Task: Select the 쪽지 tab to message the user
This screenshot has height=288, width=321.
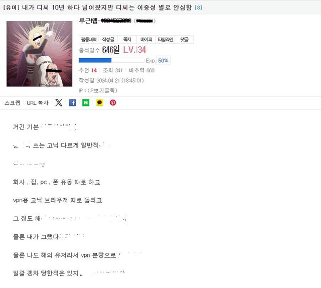Action: coord(127,39)
